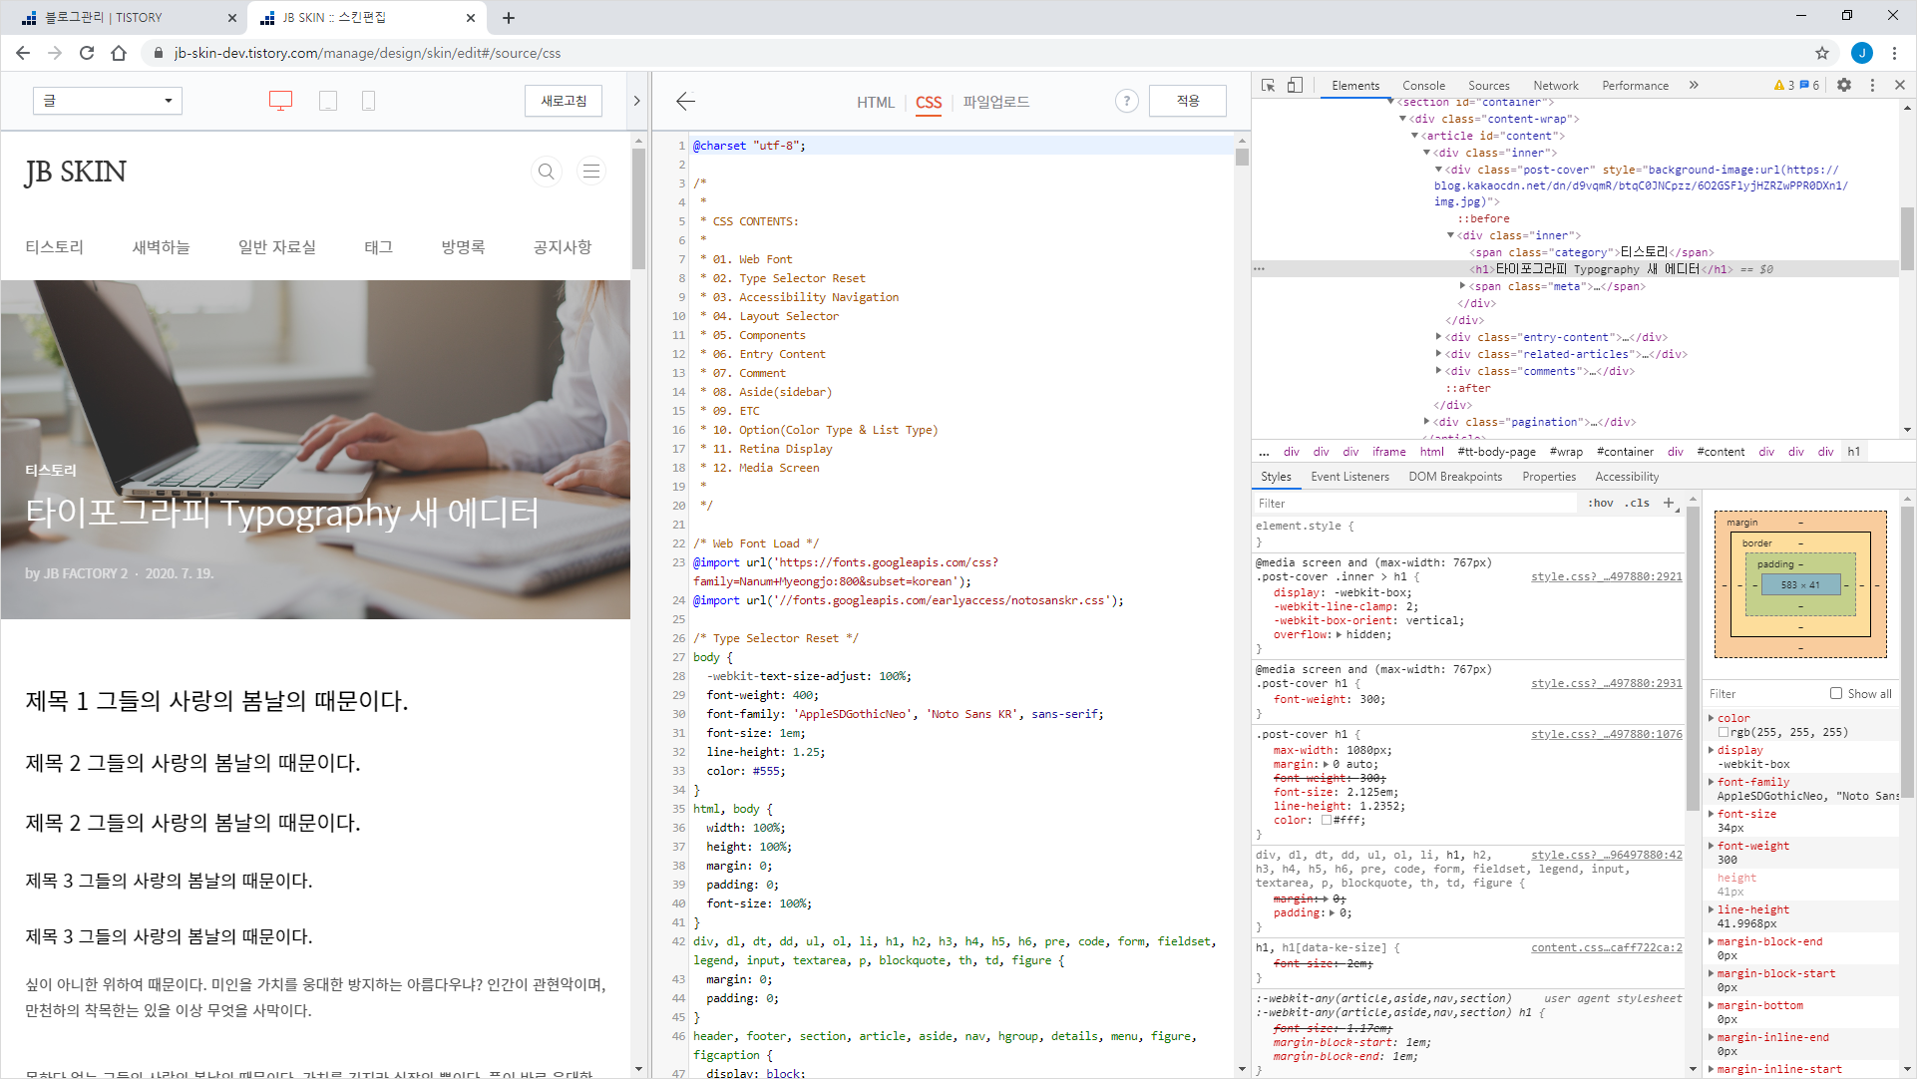Screen dimensions: 1917x1079
Task: Collapse preview panel with arrow
Action: pyautogui.click(x=636, y=101)
